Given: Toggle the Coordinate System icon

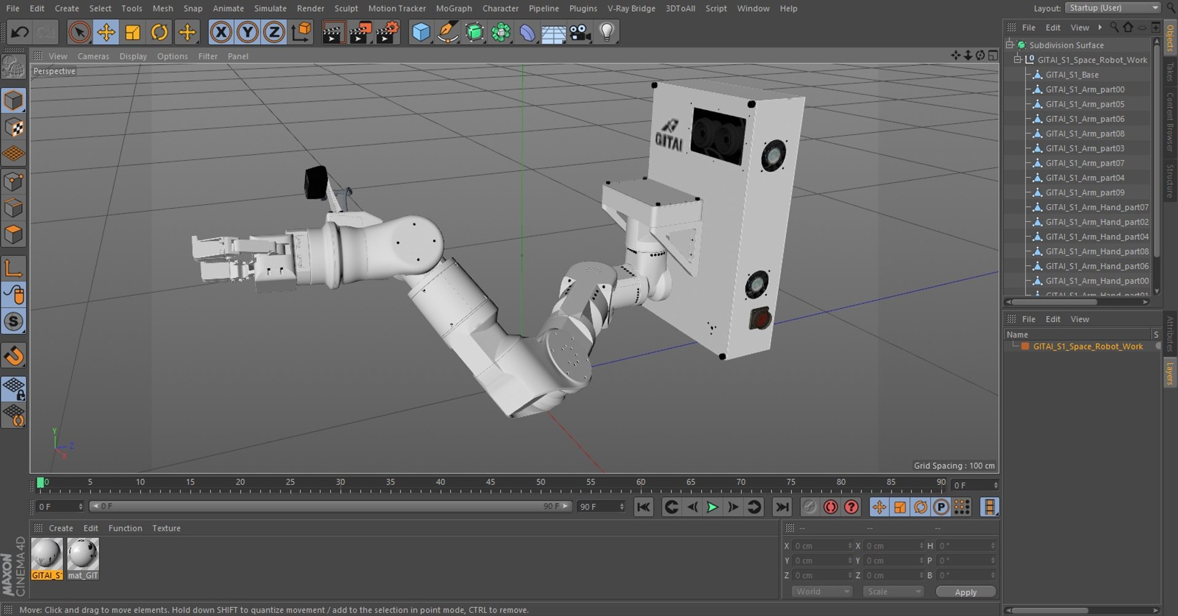Looking at the screenshot, I should point(301,32).
